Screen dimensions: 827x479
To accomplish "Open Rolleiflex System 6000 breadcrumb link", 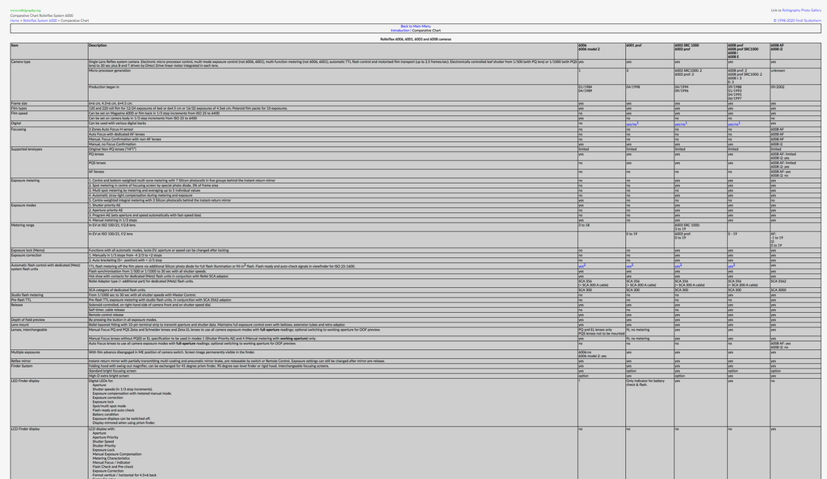I will [x=40, y=20].
